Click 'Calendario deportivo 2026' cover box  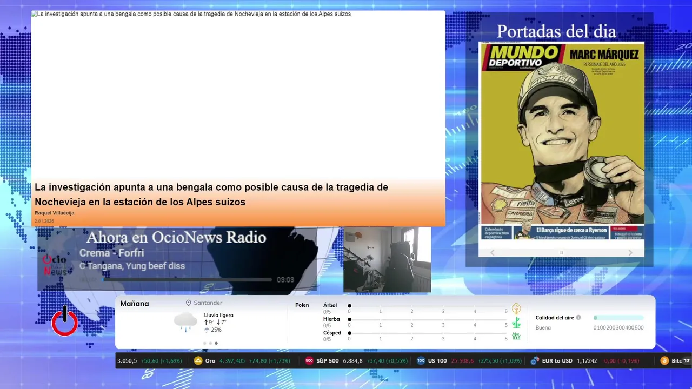496,232
